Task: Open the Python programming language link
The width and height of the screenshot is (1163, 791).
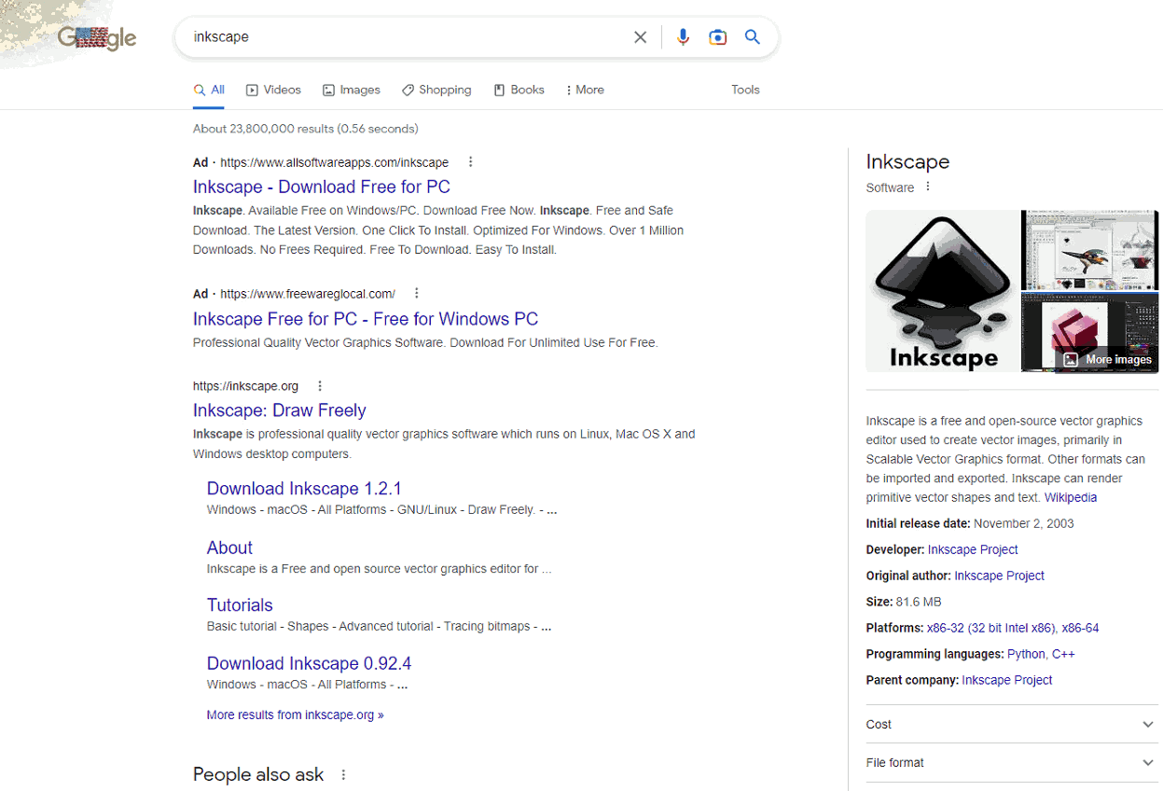Action: coord(1026,654)
